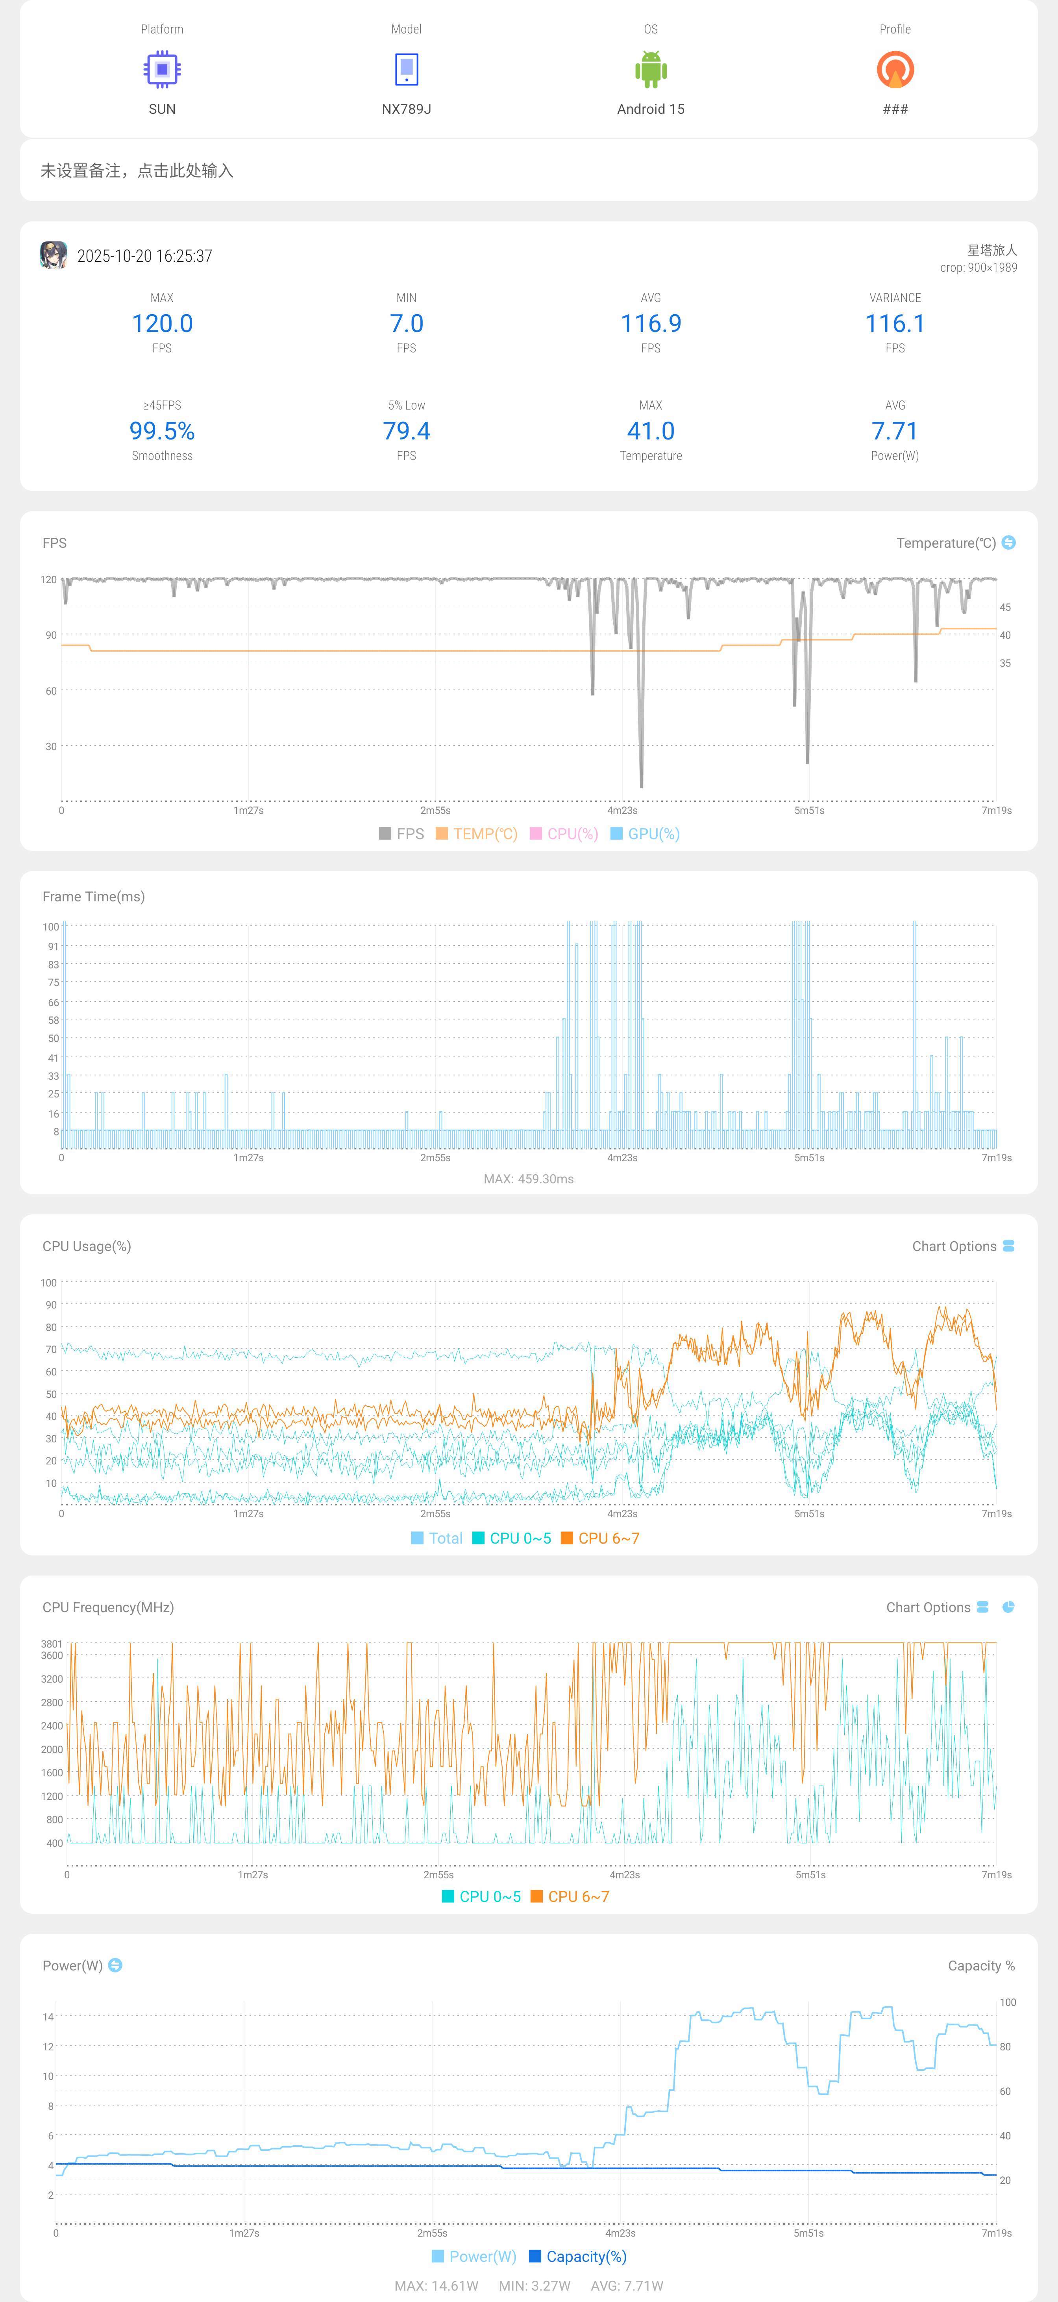Viewport: 1058px width, 2302px height.
Task: Click the stacked-layers icon in CPU Frequency panel
Action: 983,1607
